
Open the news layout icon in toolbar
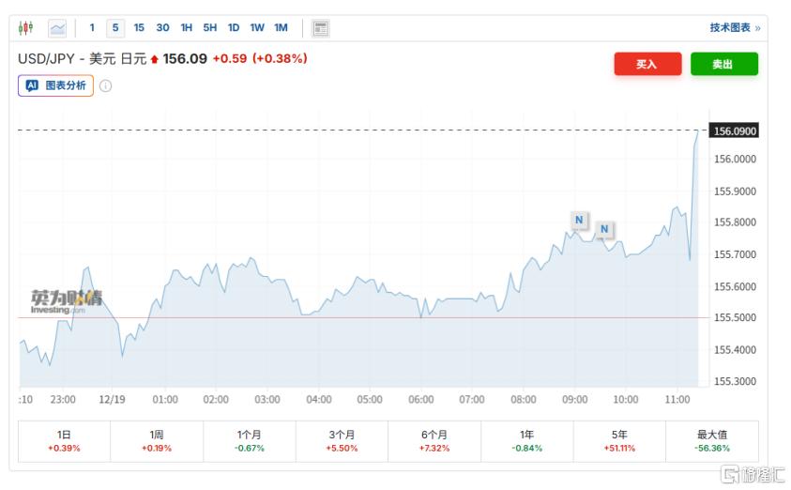coord(321,28)
